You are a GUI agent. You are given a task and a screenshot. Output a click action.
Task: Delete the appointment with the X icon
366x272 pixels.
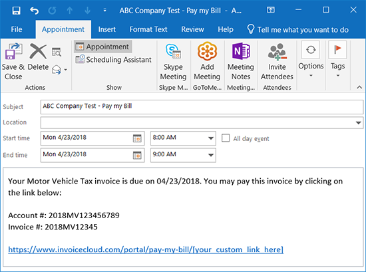(x=38, y=51)
